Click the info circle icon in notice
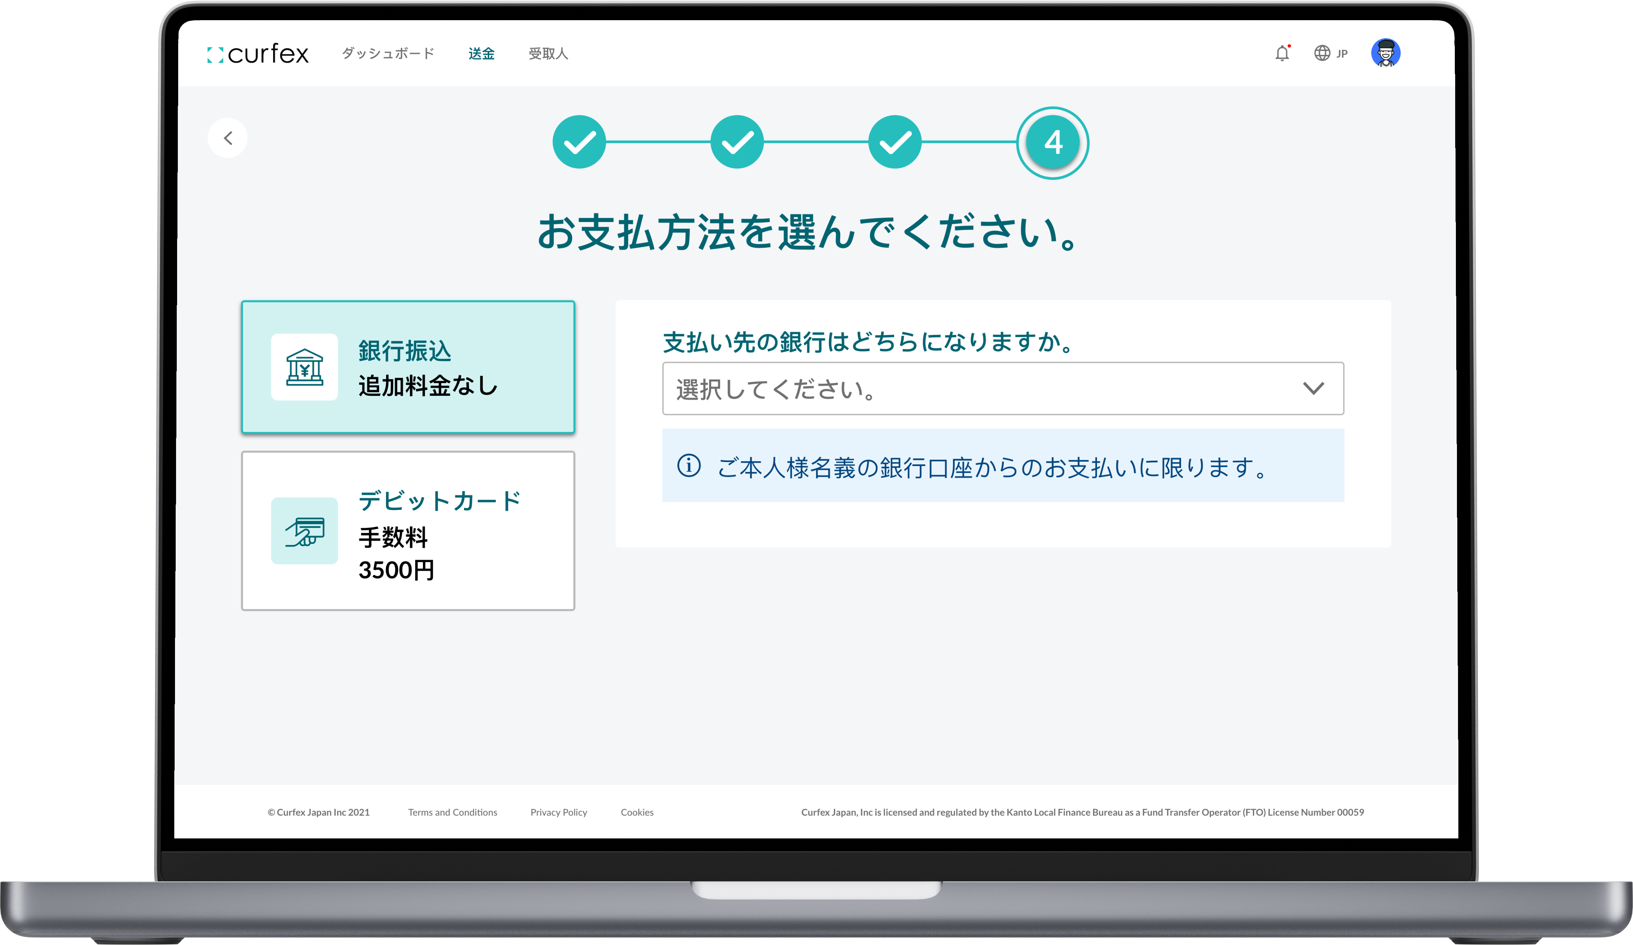 click(x=689, y=466)
